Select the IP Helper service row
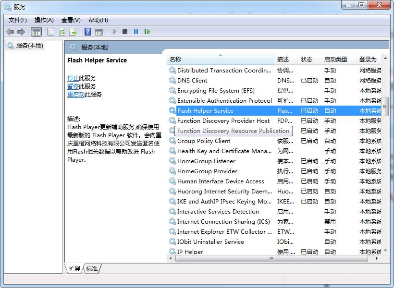 pos(274,252)
